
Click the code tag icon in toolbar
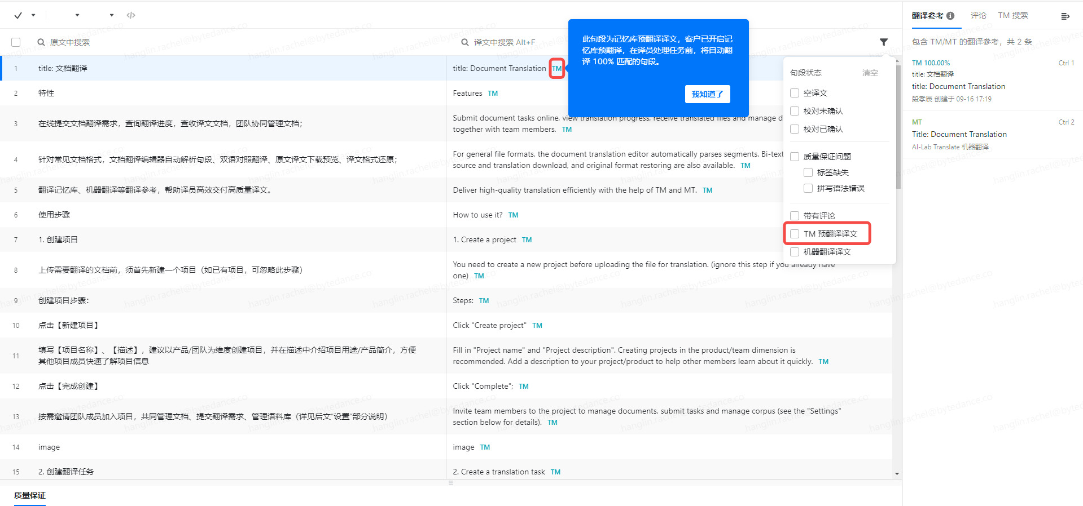(131, 15)
